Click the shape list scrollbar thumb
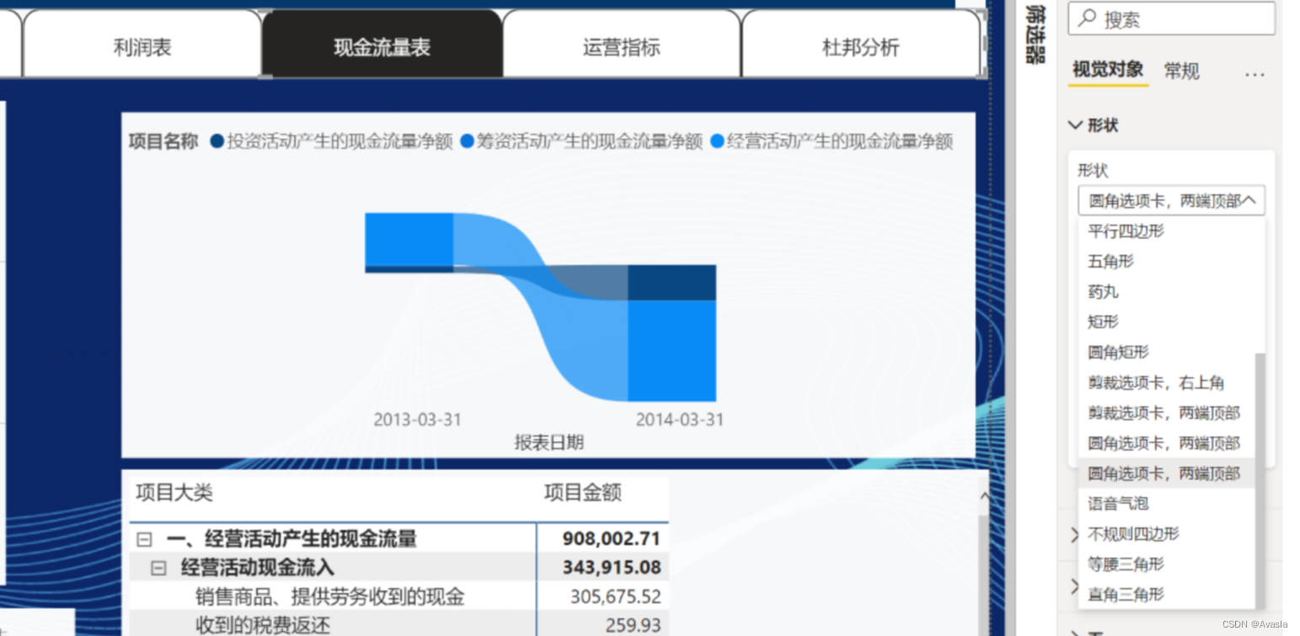Screen dimensions: 1300x636 tap(1260, 480)
